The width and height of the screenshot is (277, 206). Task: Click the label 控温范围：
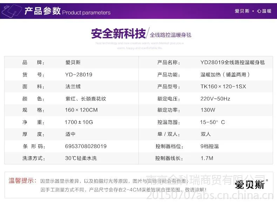pos(169,122)
